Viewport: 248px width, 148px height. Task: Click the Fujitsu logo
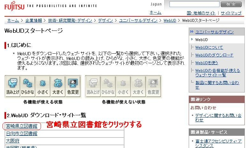[14, 6]
